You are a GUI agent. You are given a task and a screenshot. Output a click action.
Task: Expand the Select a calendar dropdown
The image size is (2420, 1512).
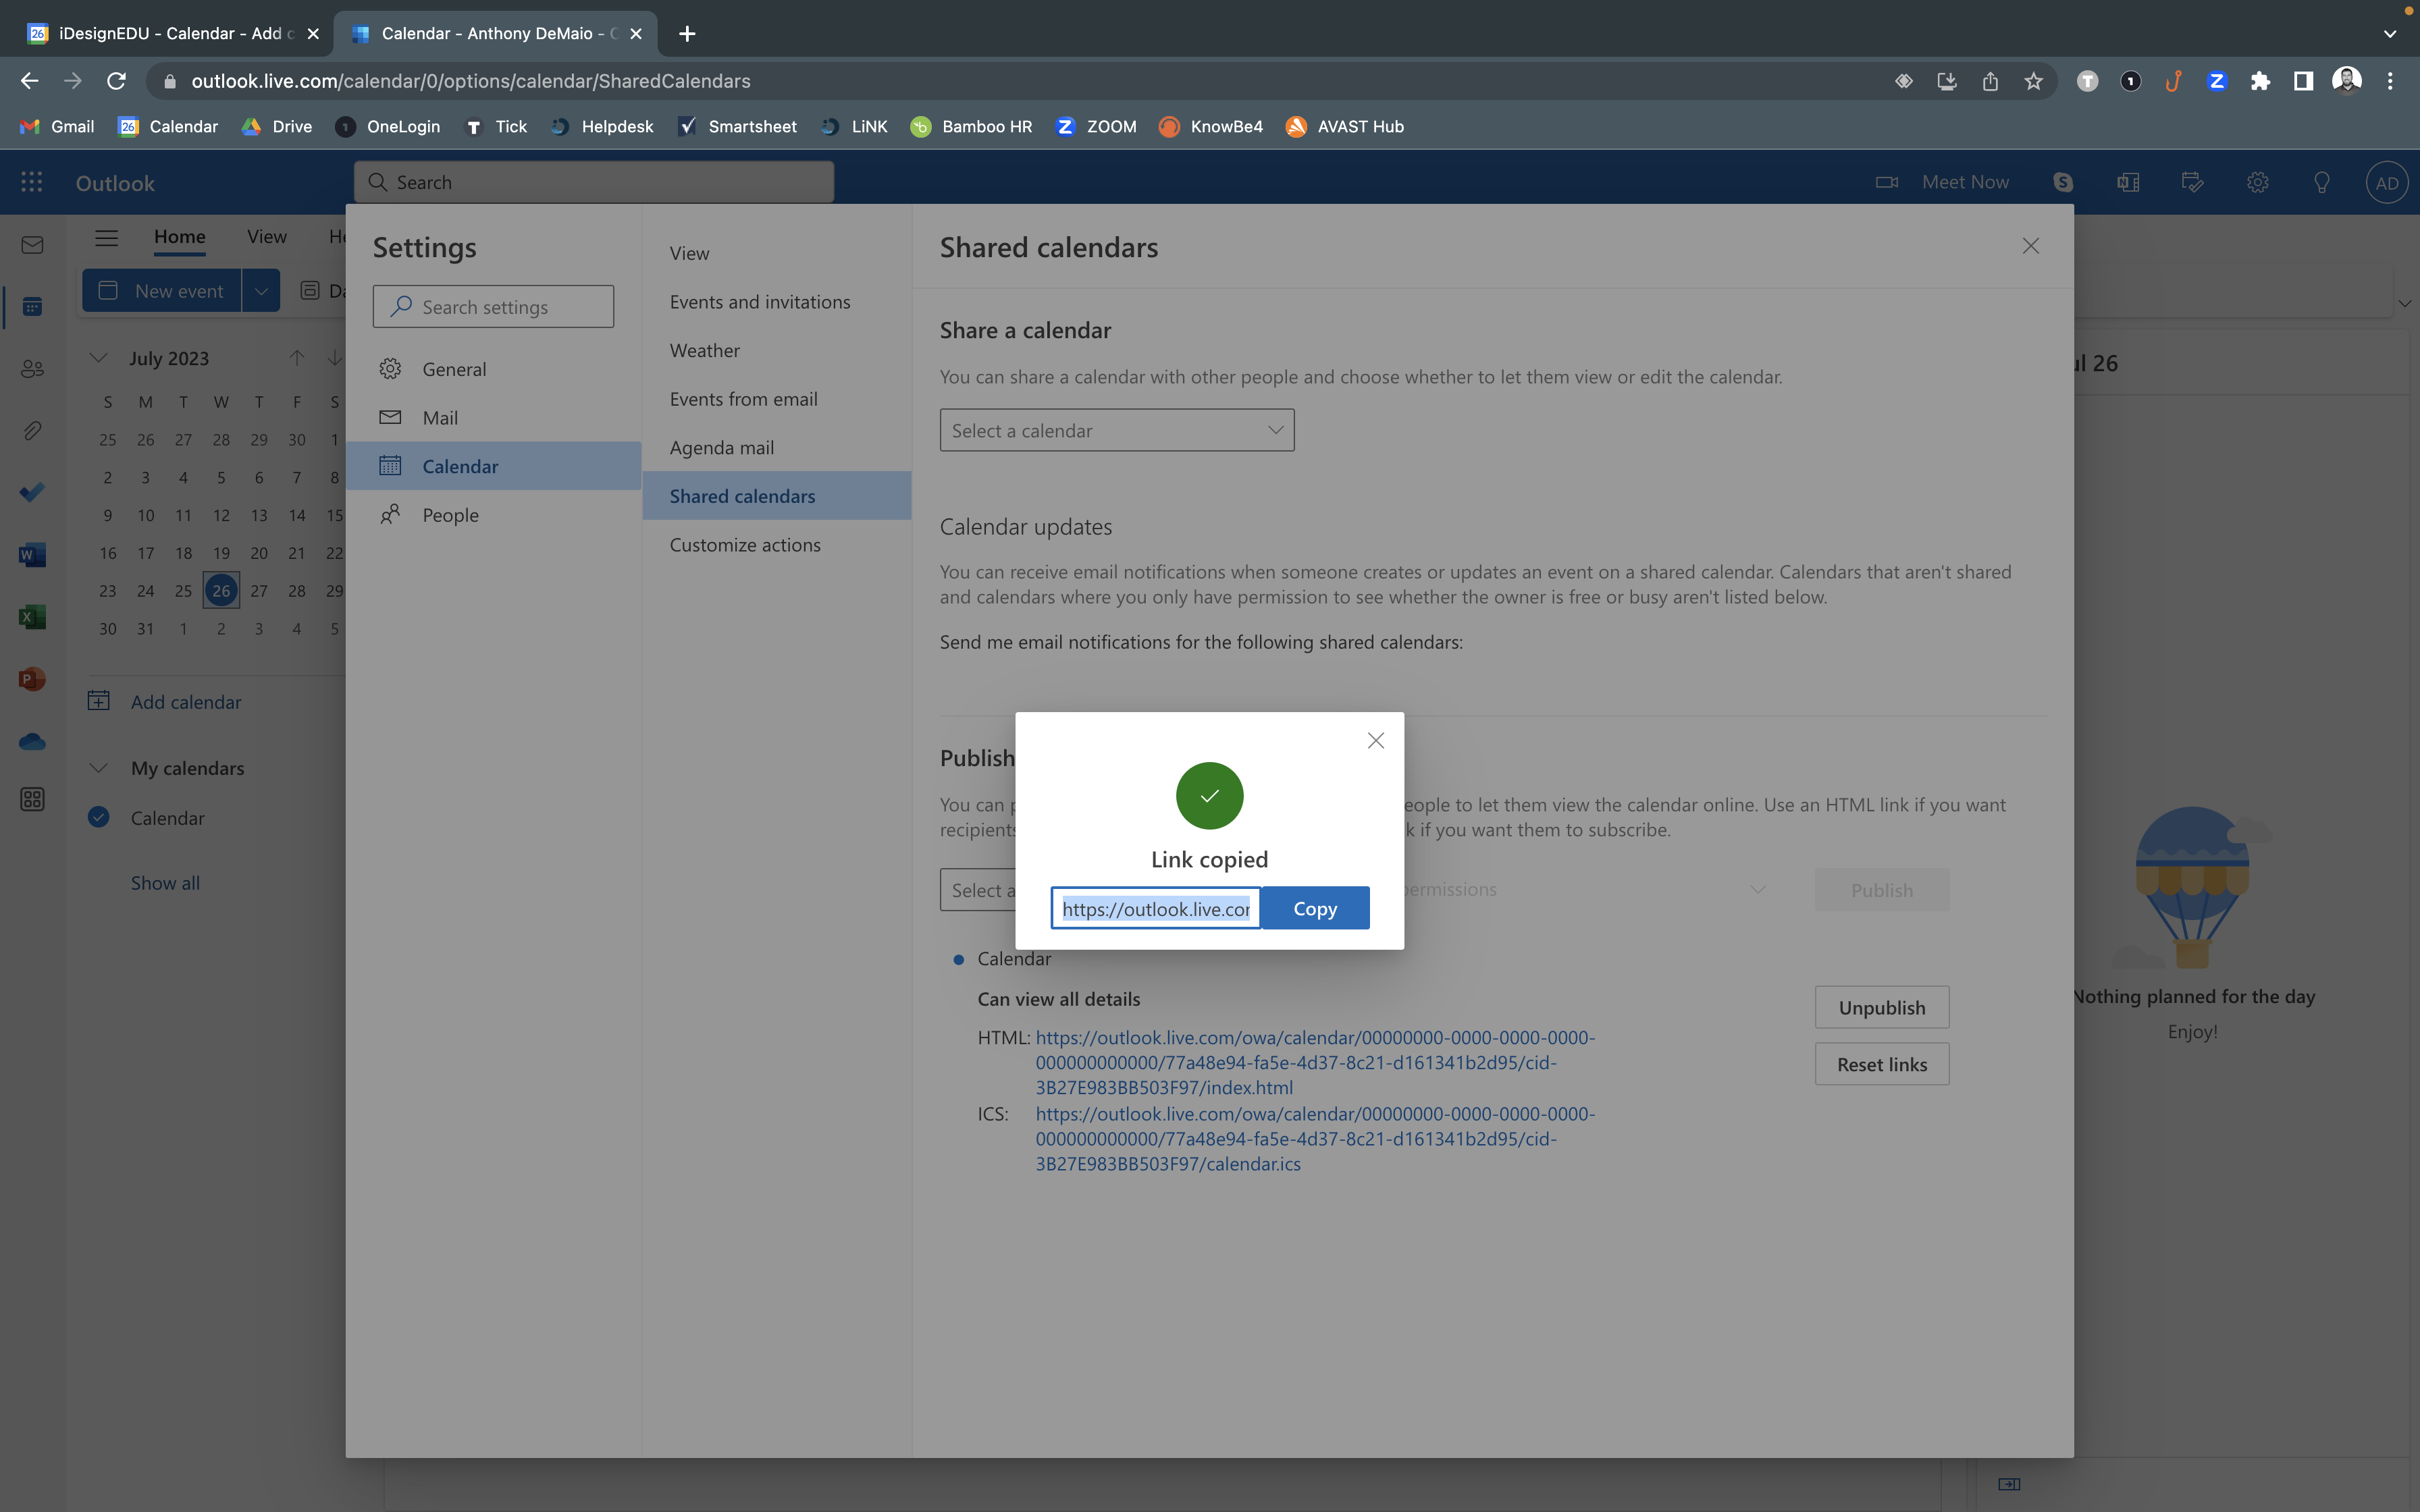coord(1116,430)
